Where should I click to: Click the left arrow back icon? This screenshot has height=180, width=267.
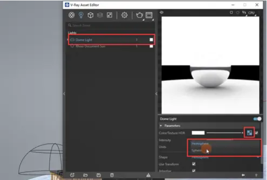pos(243,175)
